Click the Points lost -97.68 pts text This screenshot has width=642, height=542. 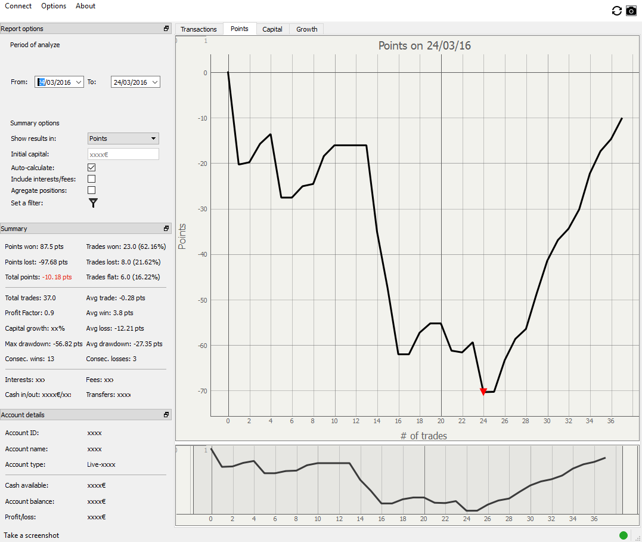tap(36, 263)
